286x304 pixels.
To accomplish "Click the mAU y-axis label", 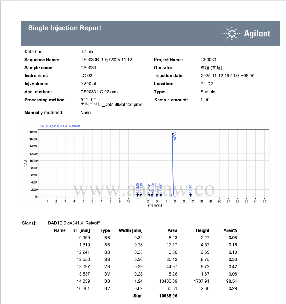I will 26,164.
